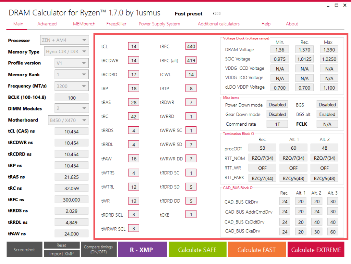Click the tRFC value 440

(x=191, y=46)
